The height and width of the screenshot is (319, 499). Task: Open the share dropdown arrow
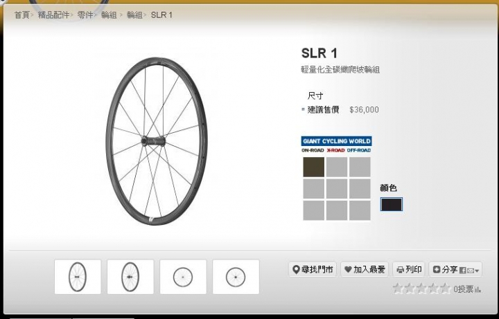coord(477,271)
